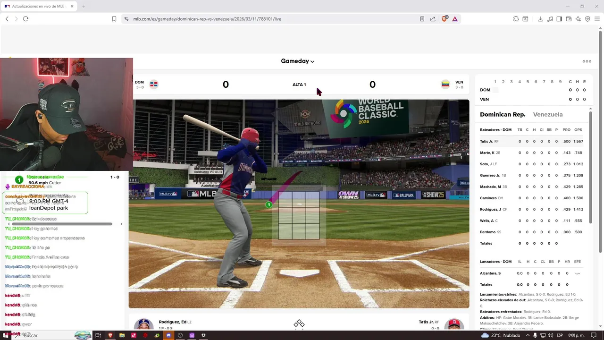This screenshot has width=604, height=340.
Task: Click the green pitch 1 marker near strike zone
Action: click(x=268, y=204)
